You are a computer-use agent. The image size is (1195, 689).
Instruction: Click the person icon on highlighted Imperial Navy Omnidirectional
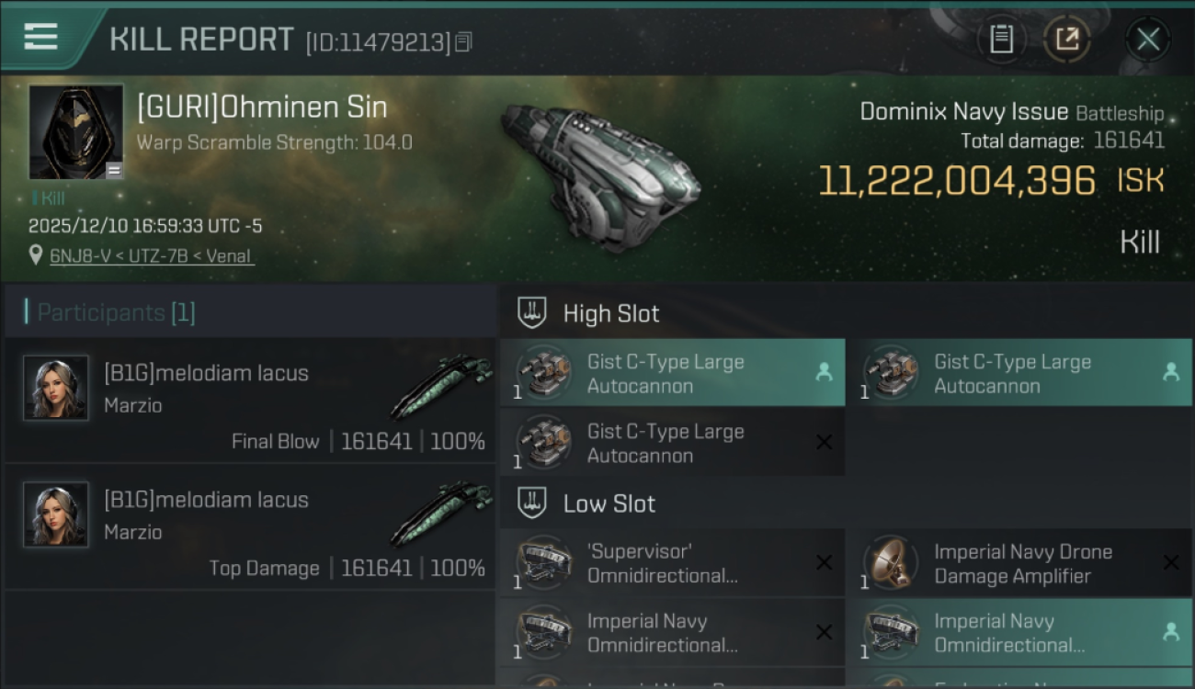[x=1170, y=632]
